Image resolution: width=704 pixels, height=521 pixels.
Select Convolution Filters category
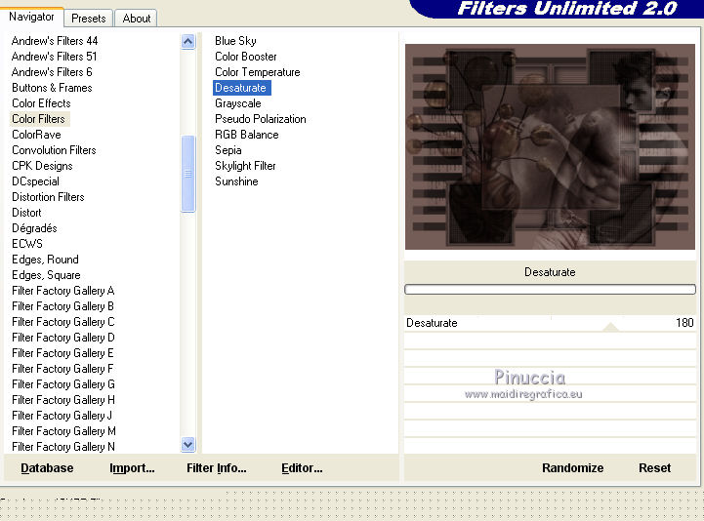54,150
